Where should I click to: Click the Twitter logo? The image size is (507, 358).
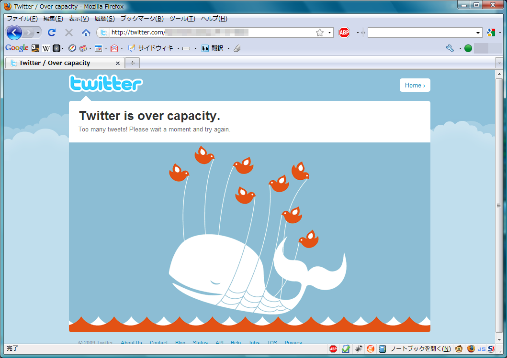pos(106,84)
